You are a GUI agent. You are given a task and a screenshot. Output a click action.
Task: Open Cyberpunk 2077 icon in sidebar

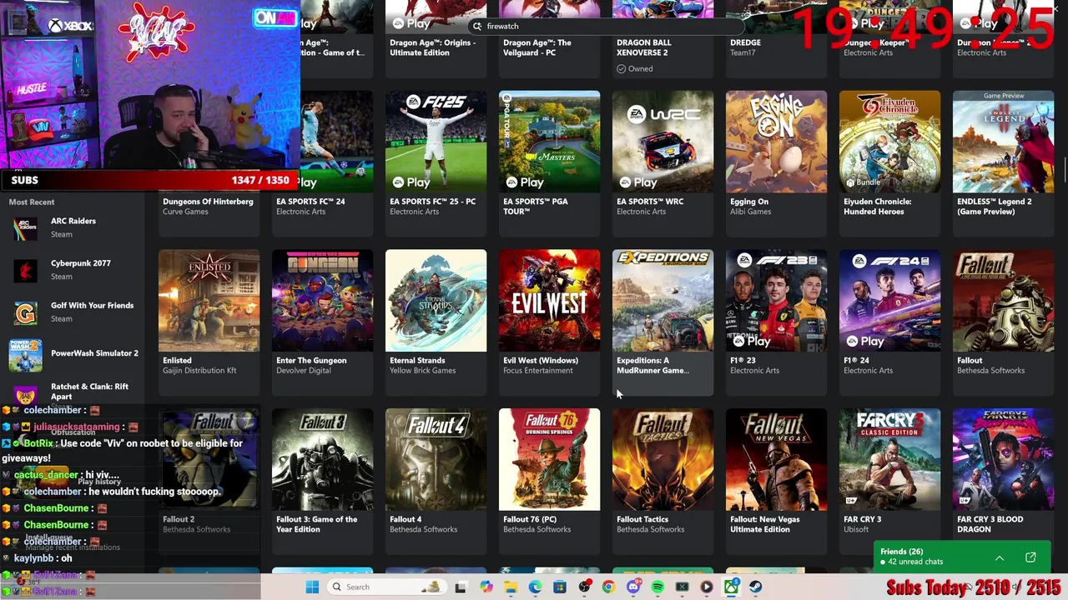click(x=25, y=271)
